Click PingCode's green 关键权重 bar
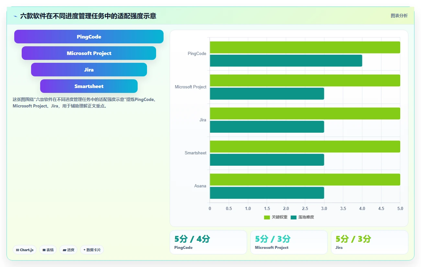Viewport: 421px width, 267px height. click(x=305, y=47)
